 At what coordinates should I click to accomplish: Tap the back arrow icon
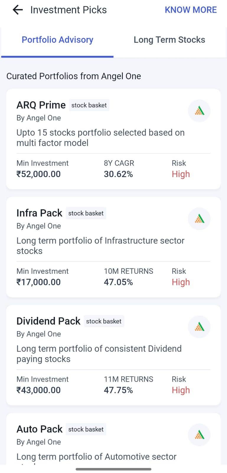(x=18, y=10)
